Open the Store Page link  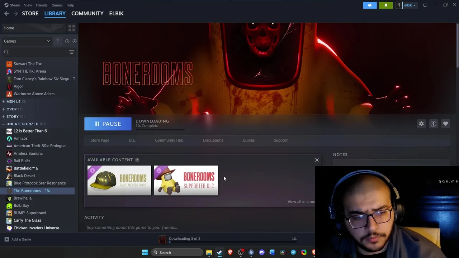(x=100, y=140)
